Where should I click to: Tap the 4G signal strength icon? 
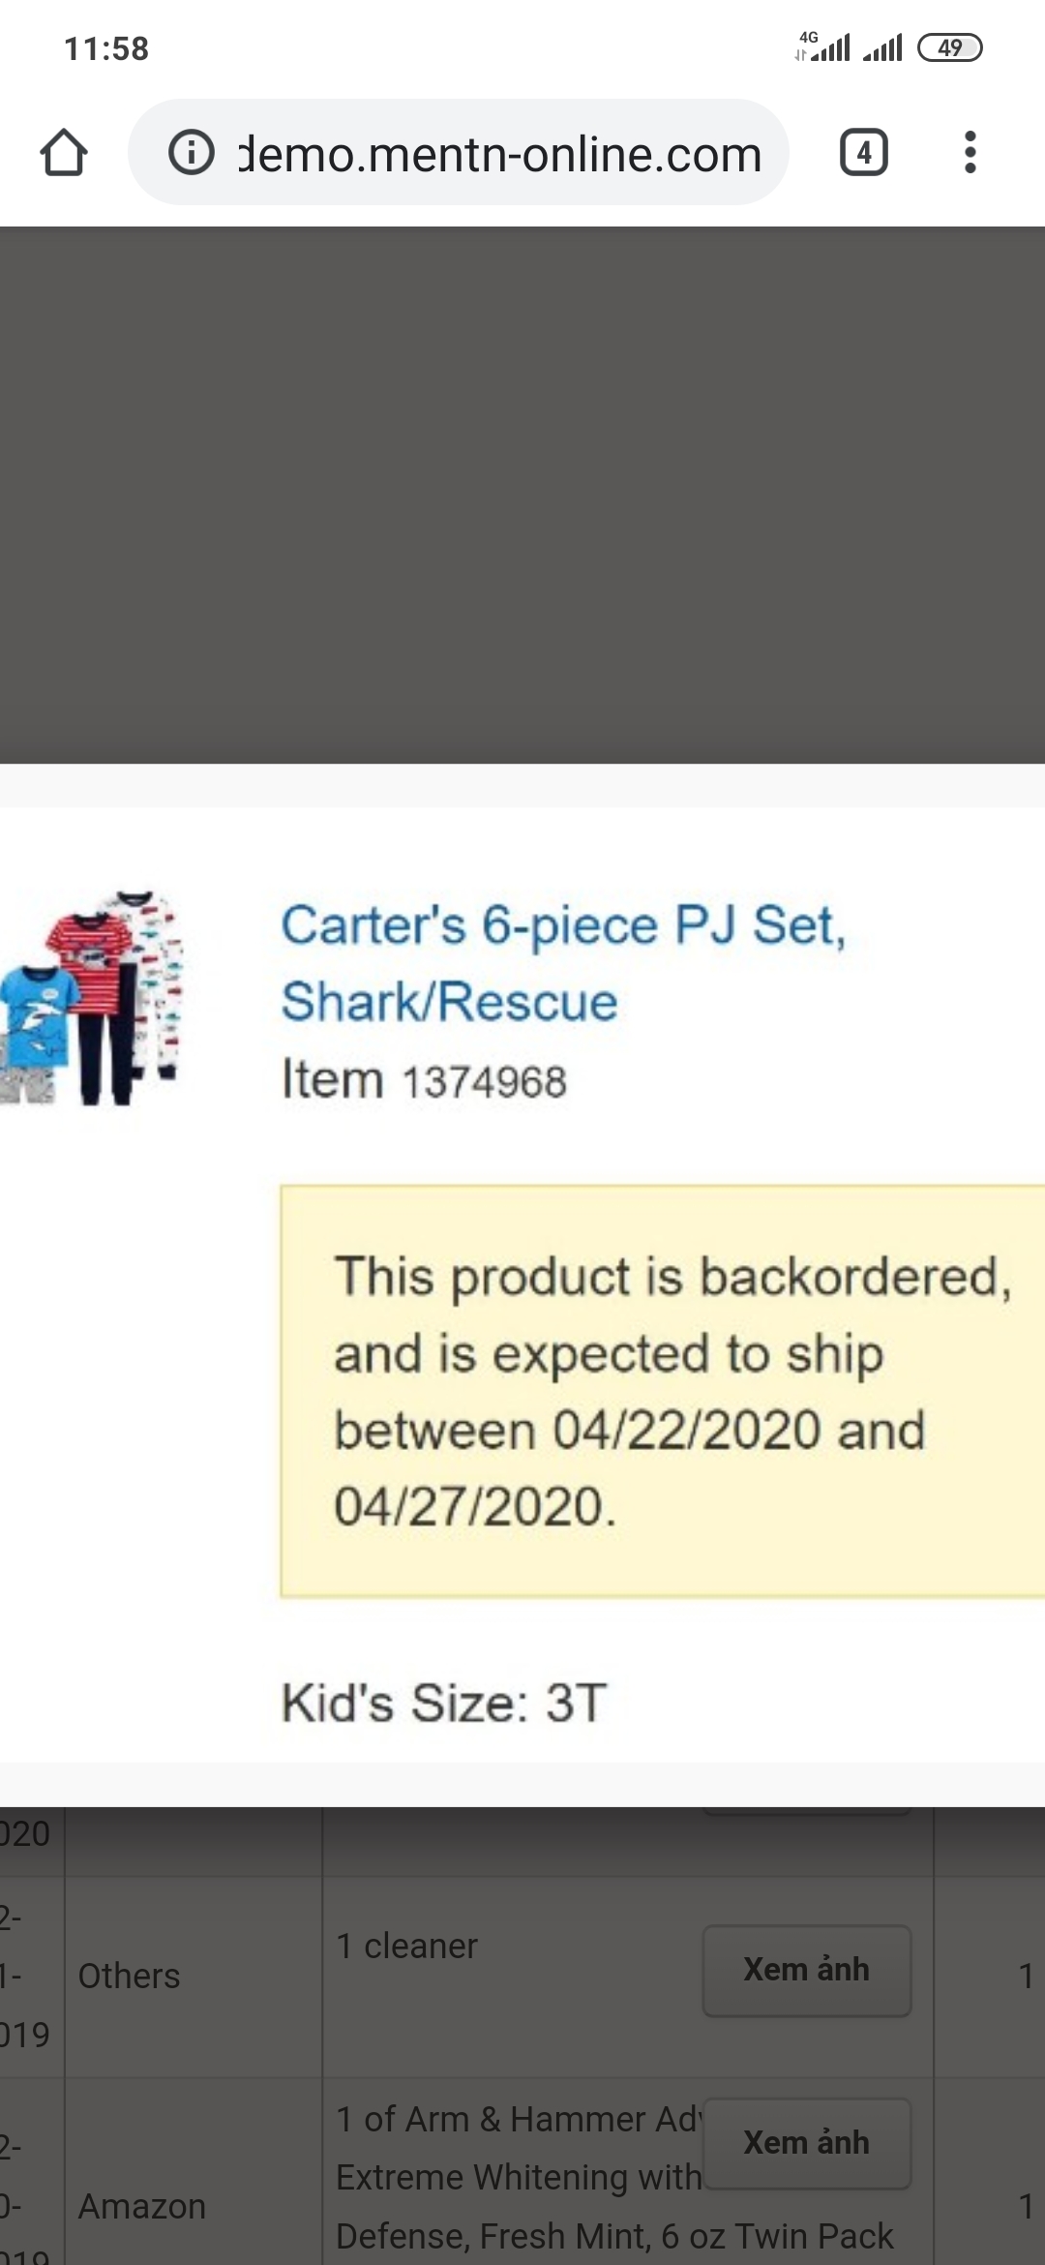pos(822,46)
